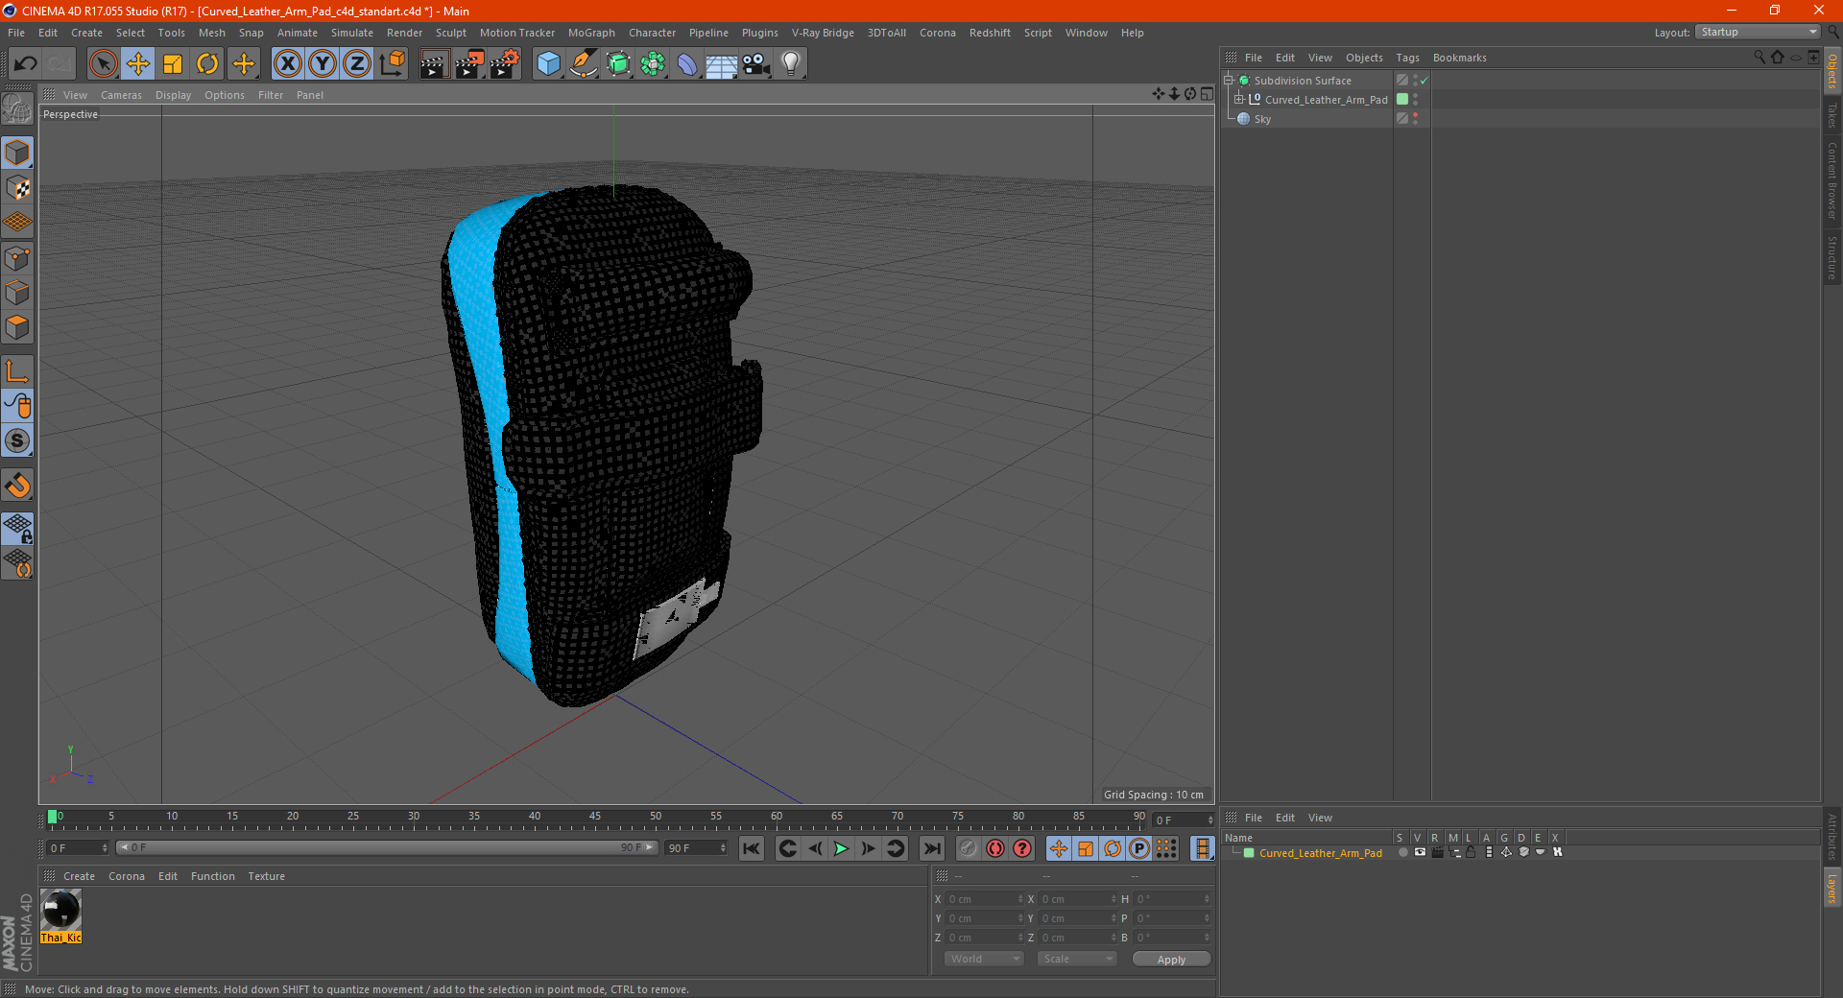Toggle coordinate system icon
Screen dimensions: 1843x998
pyautogui.click(x=393, y=64)
